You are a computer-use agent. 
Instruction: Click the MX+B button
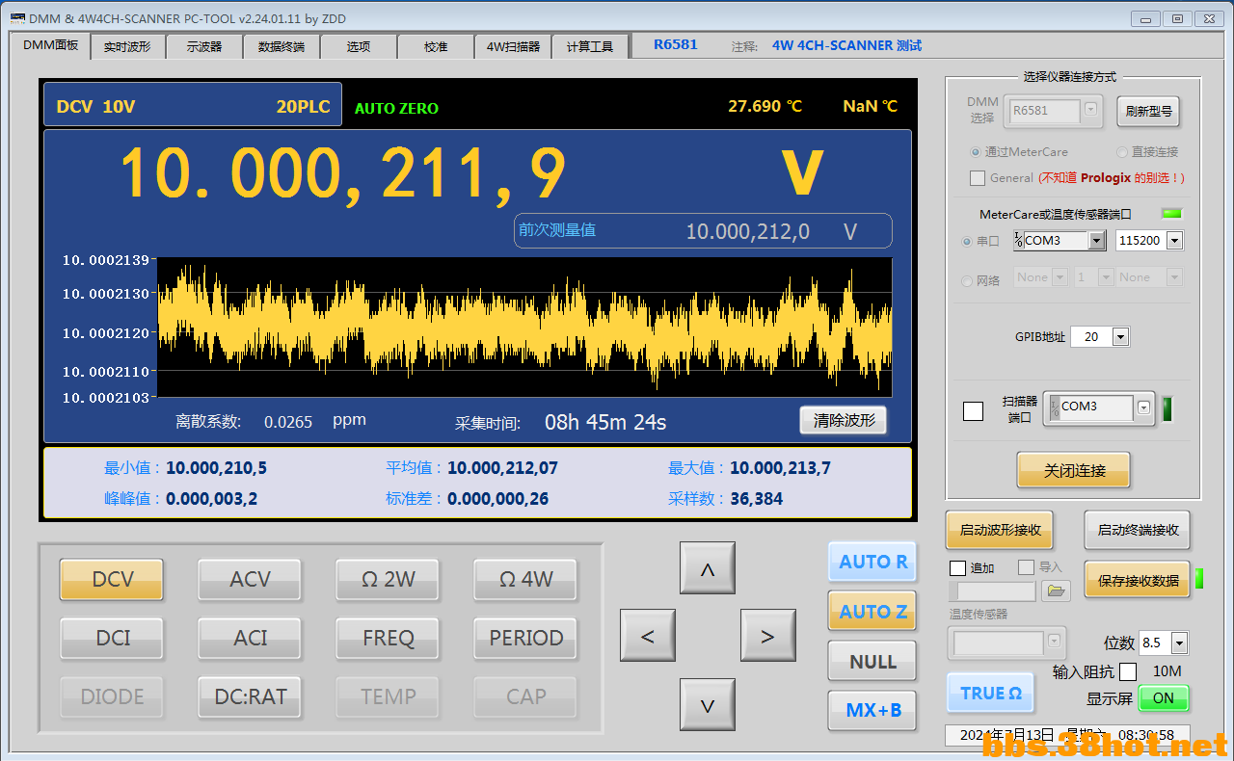pyautogui.click(x=872, y=711)
